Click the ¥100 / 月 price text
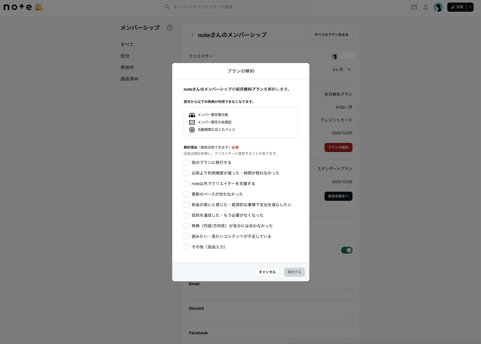Image resolution: width=481 pixels, height=344 pixels. [344, 107]
